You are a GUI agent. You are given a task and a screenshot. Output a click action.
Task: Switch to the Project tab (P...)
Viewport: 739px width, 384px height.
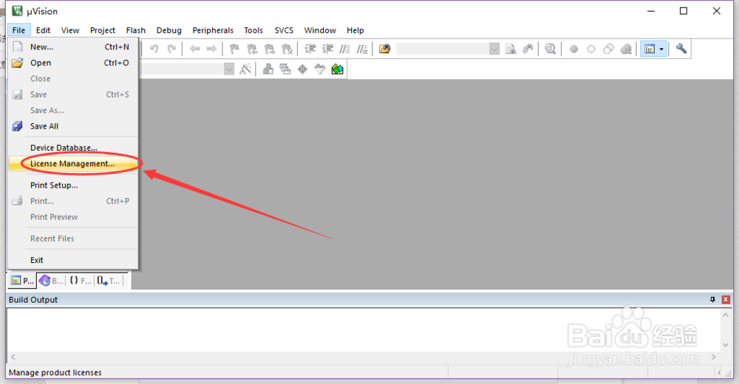pos(22,281)
